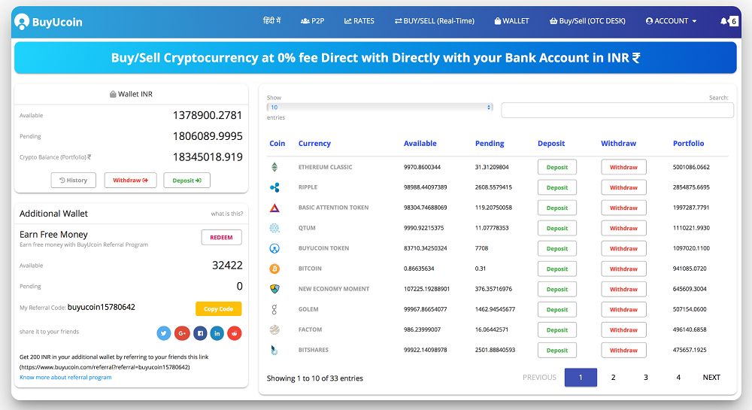The width and height of the screenshot is (752, 410).
Task: Sort table by Available column
Action: [420, 144]
